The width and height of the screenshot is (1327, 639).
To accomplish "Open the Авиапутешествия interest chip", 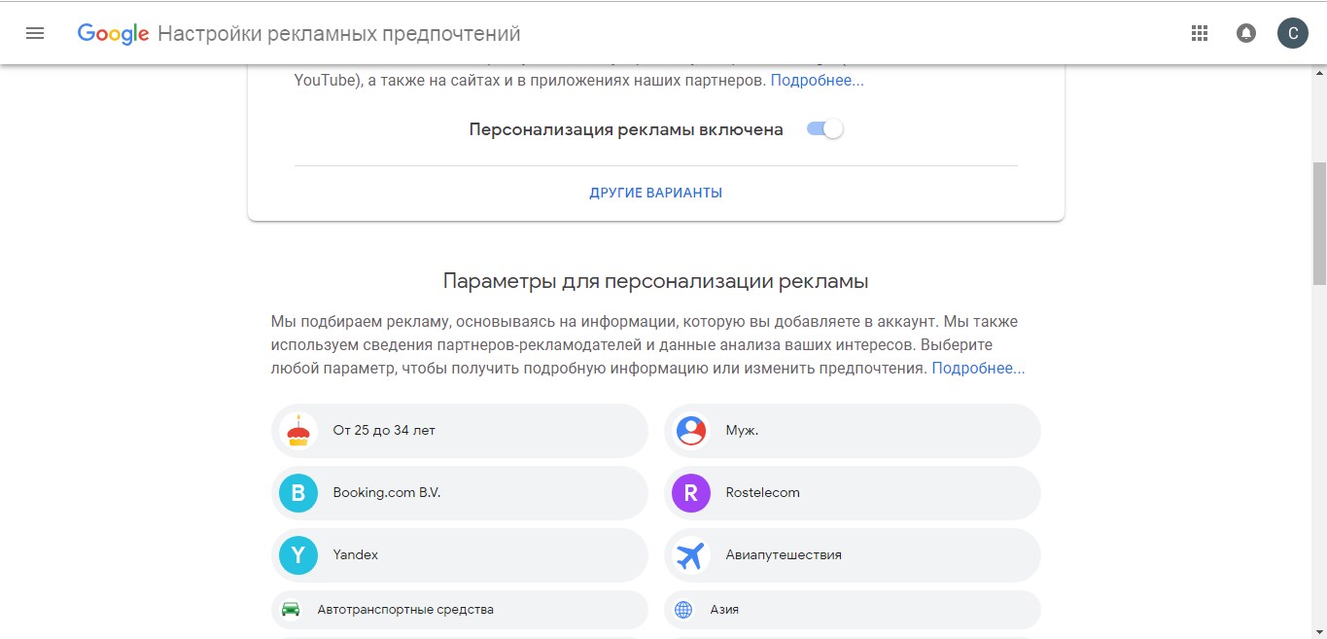I will [853, 555].
